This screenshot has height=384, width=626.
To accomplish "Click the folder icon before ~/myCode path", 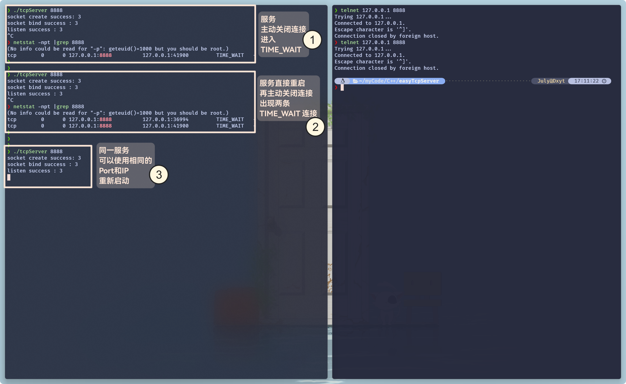I will pyautogui.click(x=355, y=81).
